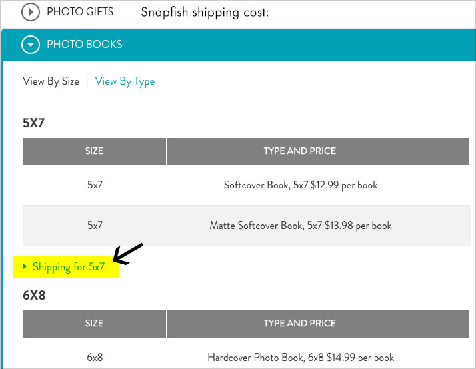Open the Shipping for 5x7 link
Viewport: 476px width, 369px height.
click(x=69, y=267)
